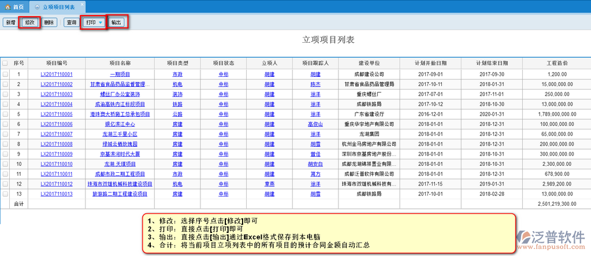Click the 高俊山 tracker link

point(315,124)
